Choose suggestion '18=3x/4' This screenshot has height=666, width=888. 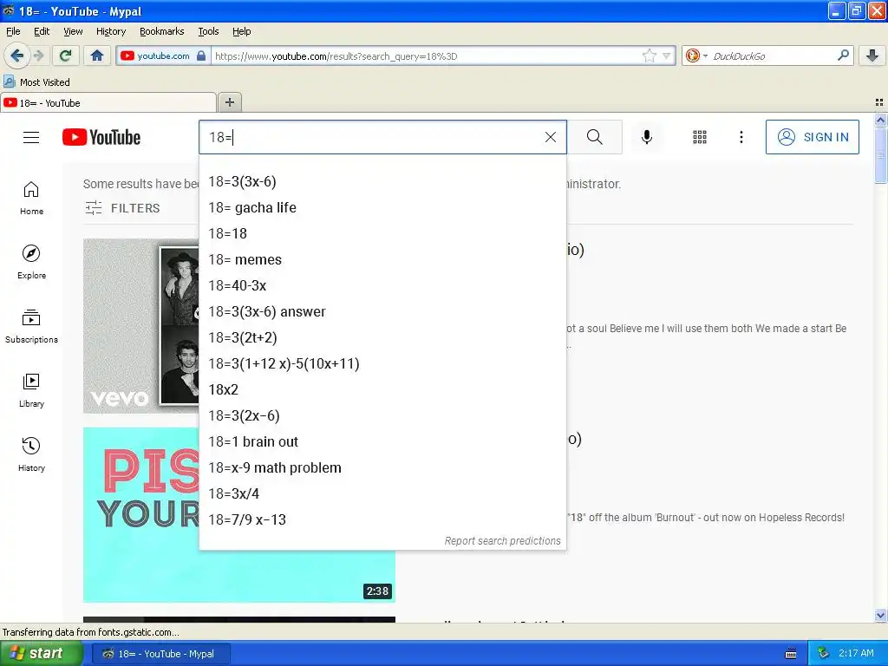pos(382,494)
